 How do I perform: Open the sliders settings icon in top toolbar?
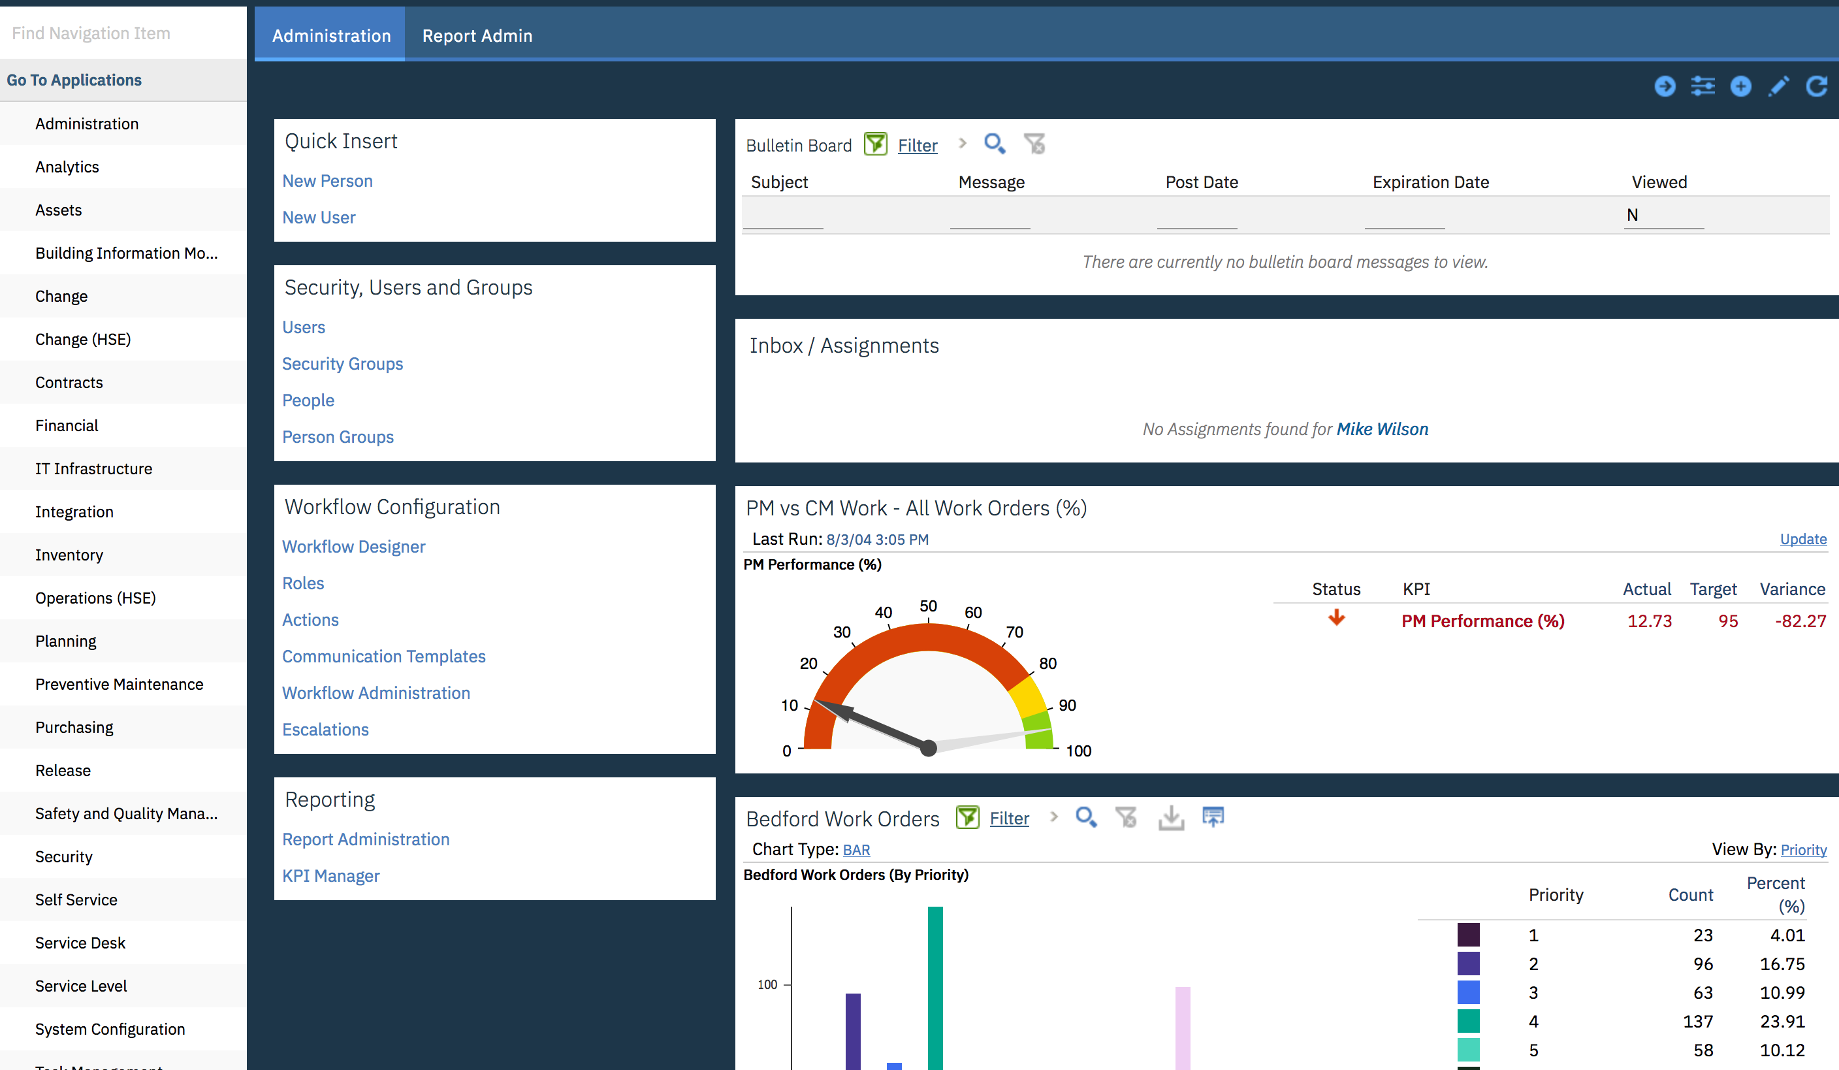1703,86
